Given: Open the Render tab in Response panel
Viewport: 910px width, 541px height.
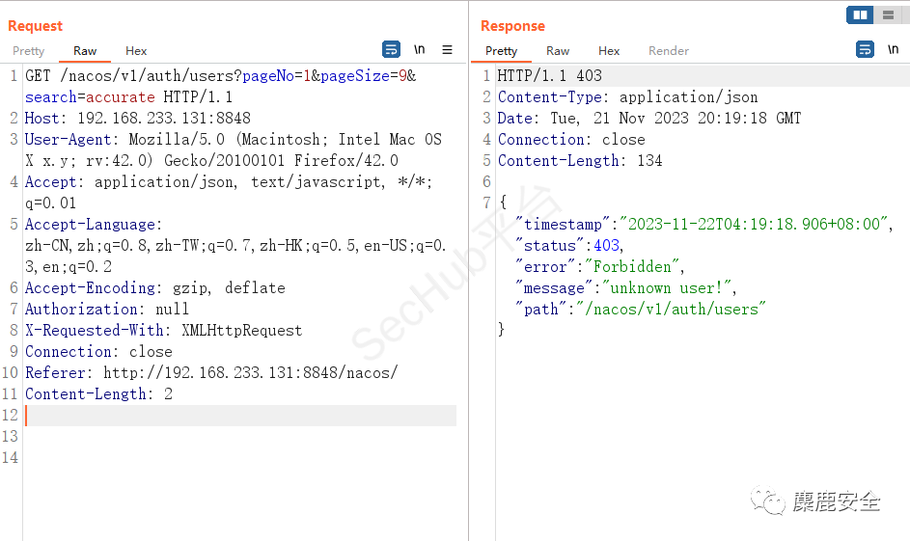Looking at the screenshot, I should click(x=669, y=51).
